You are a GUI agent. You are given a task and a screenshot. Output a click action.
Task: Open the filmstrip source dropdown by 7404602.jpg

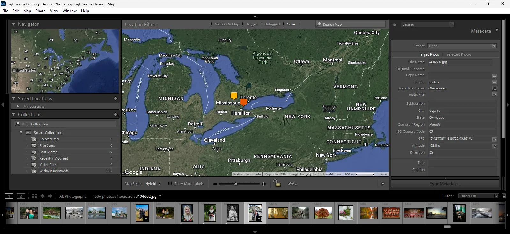[160, 196]
